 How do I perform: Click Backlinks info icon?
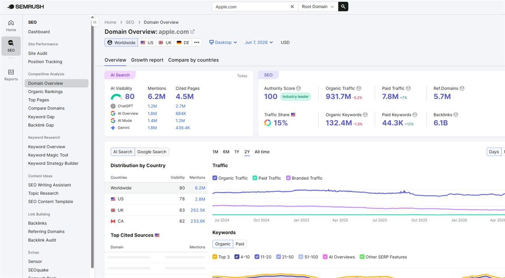tap(456, 115)
